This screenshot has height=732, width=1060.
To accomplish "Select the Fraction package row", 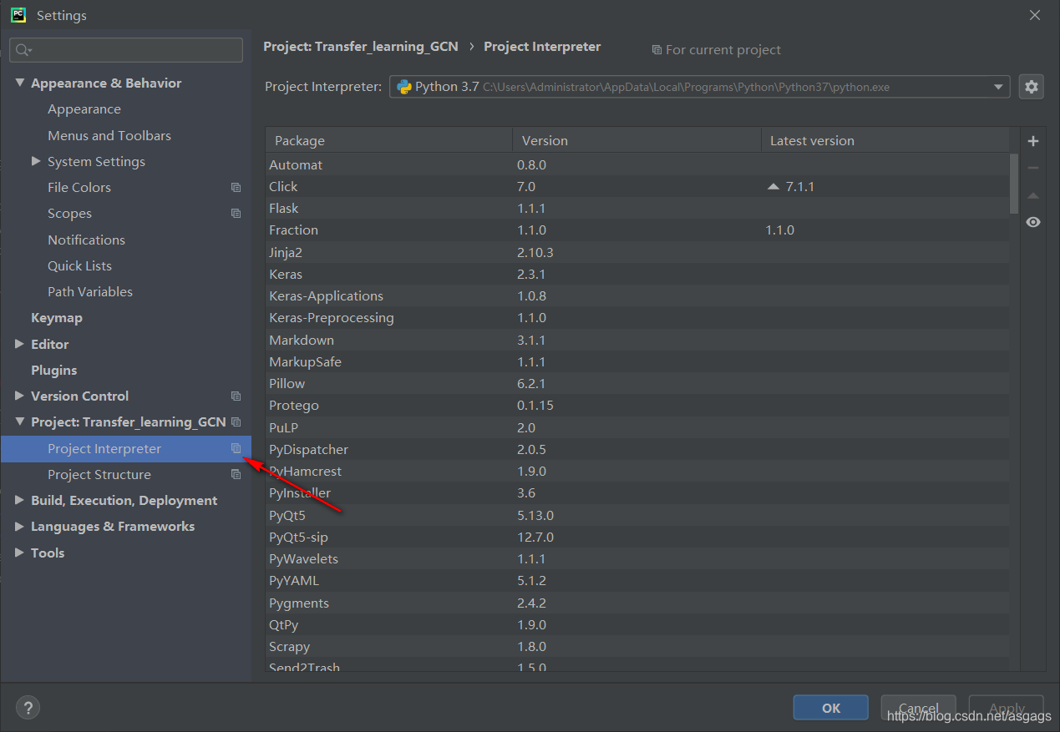I will pos(637,230).
